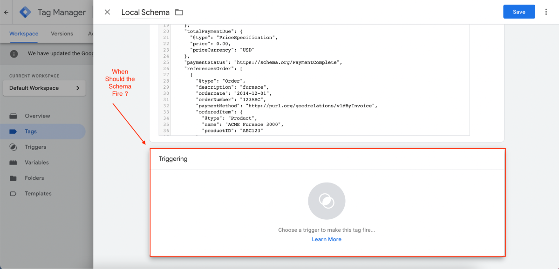Click the back arrow beside Tag Manager logo

point(6,13)
